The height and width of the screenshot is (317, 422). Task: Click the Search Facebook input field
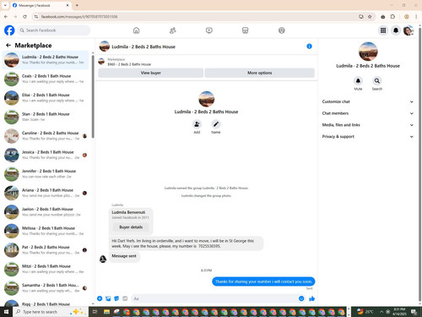(54, 30)
